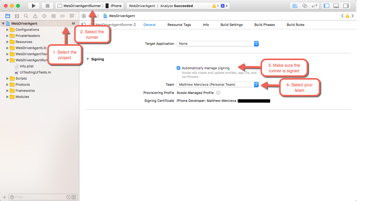Select the Scripts folder row
Image resolution: width=367 pixels, height=201 pixels.
click(40, 78)
